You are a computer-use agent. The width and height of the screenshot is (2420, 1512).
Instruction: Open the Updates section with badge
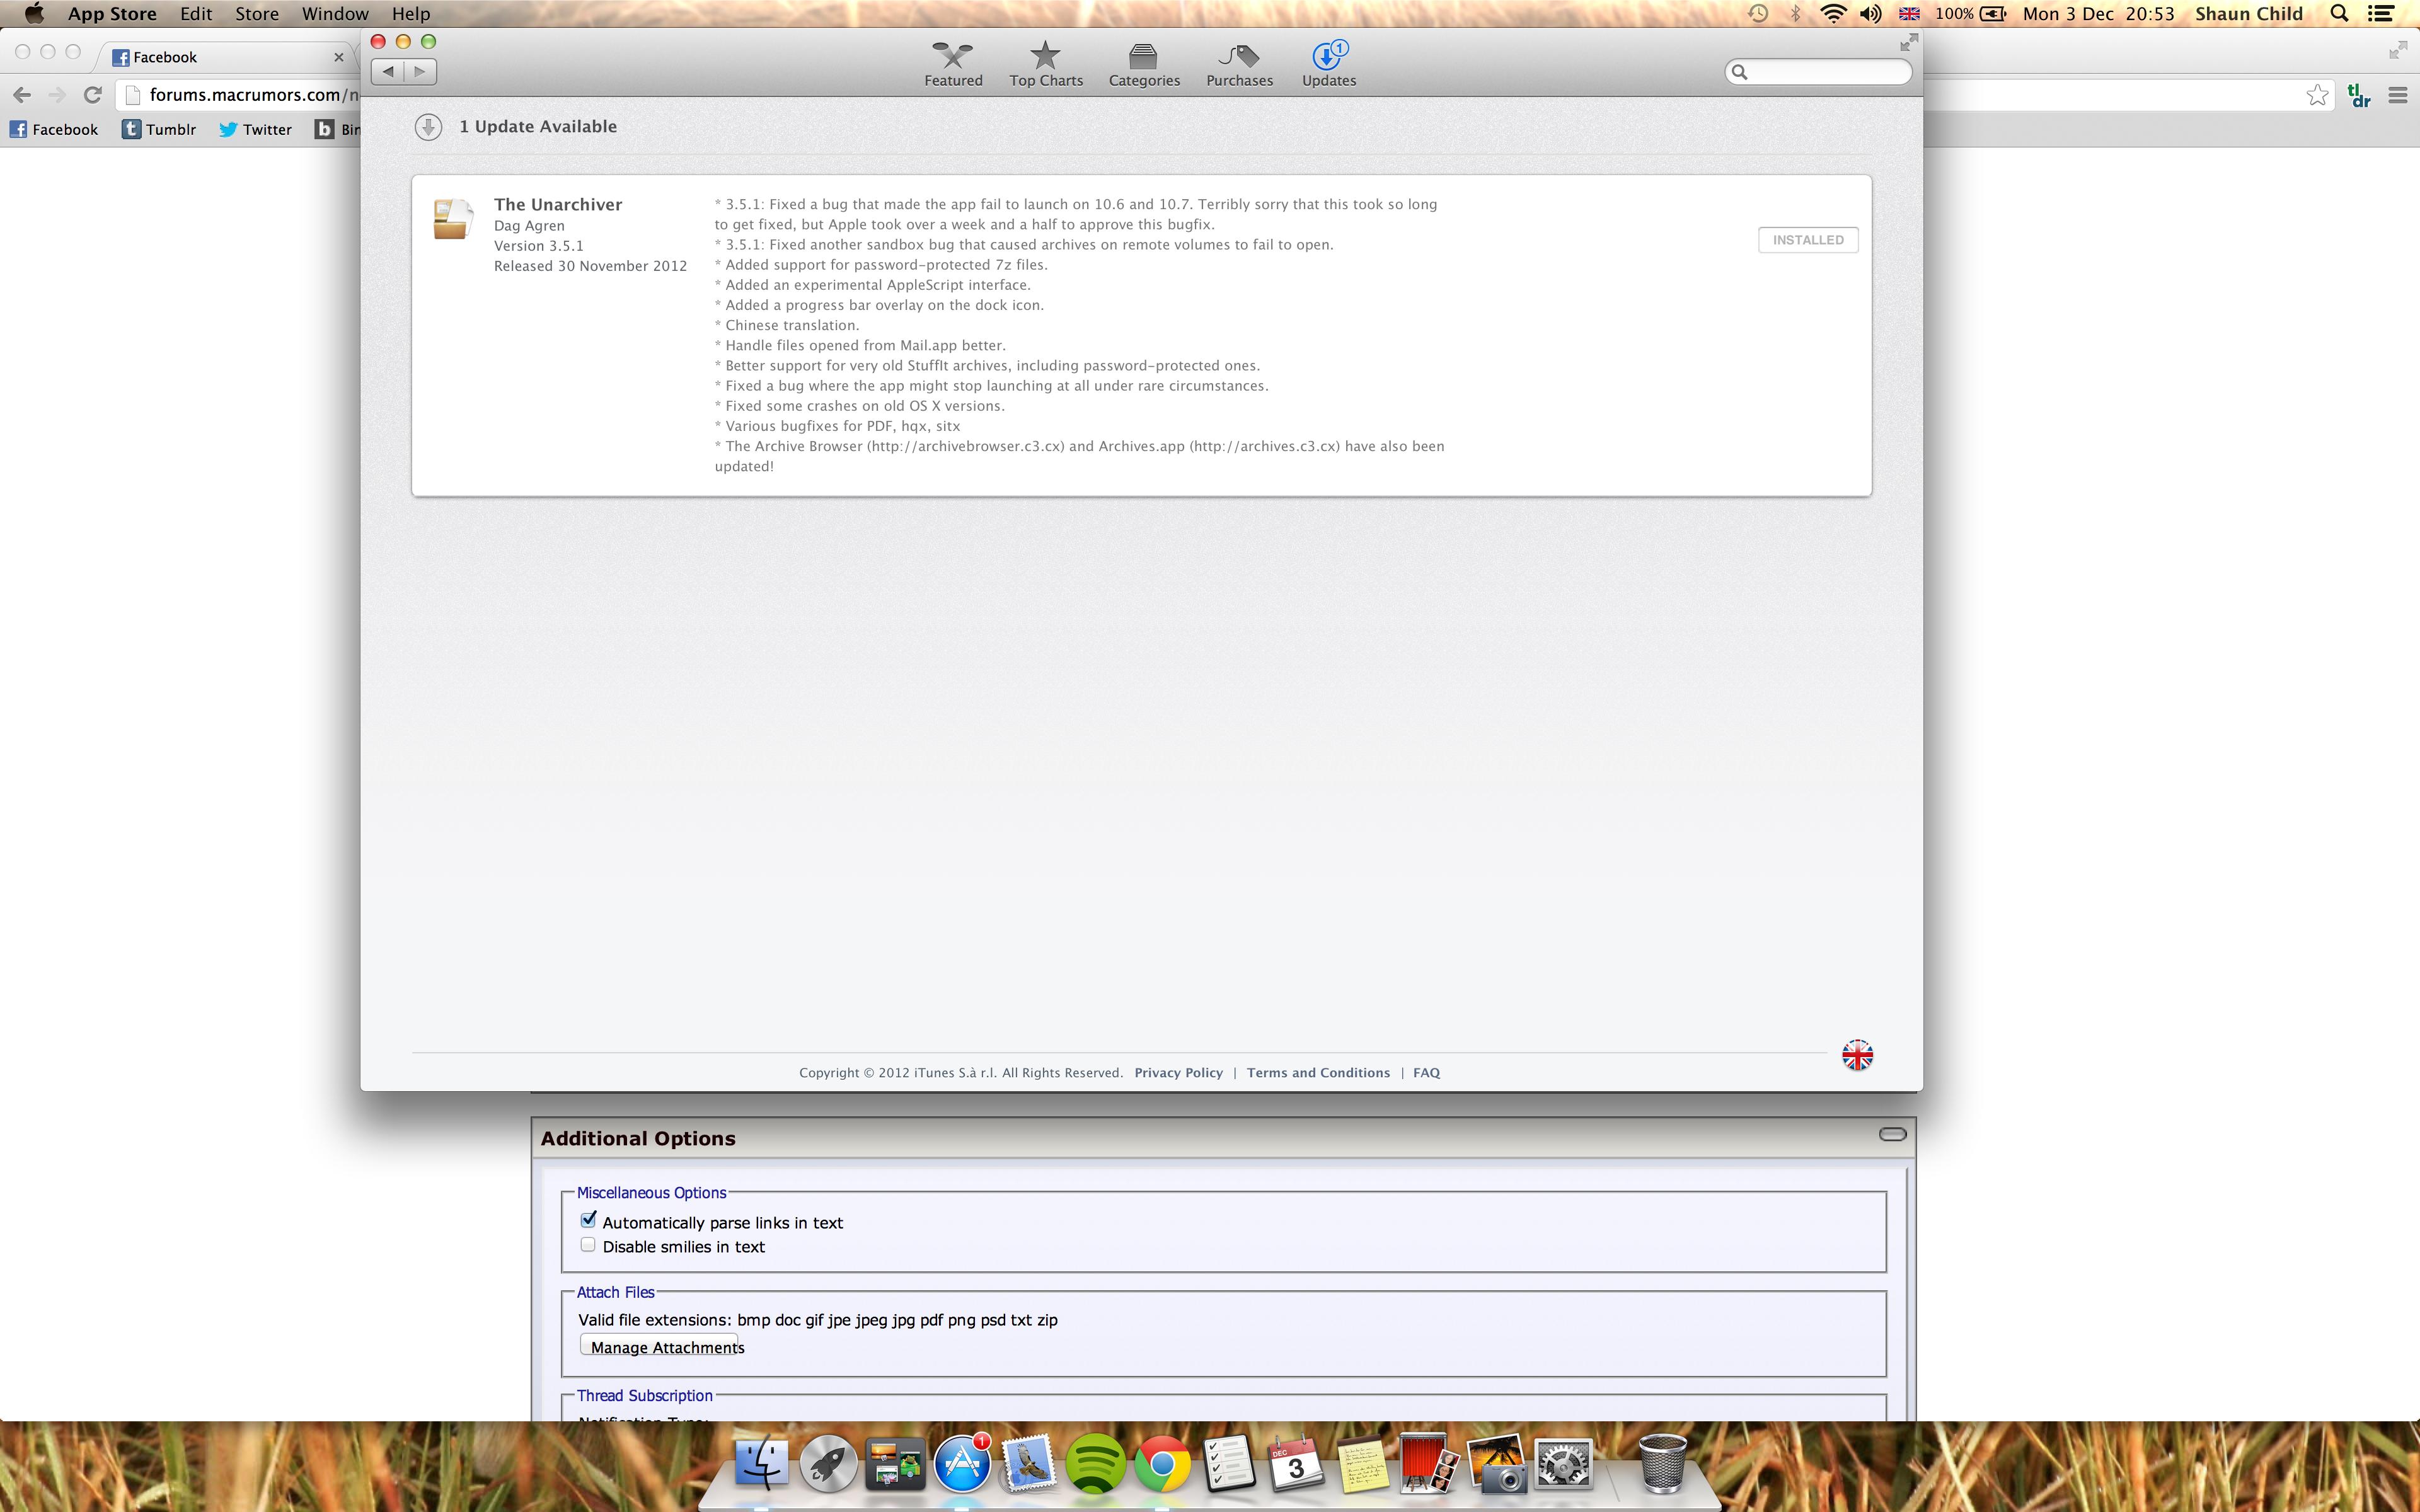tap(1329, 65)
